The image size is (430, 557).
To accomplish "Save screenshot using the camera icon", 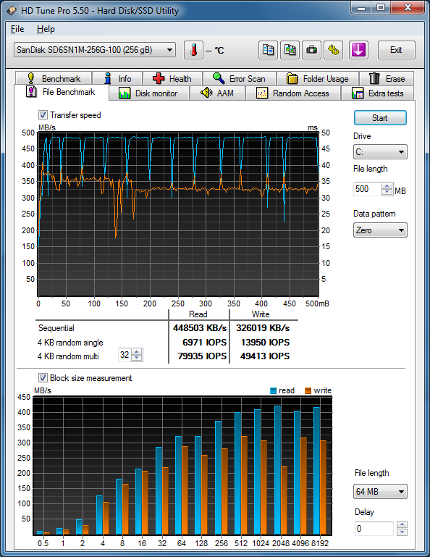I will [x=311, y=50].
